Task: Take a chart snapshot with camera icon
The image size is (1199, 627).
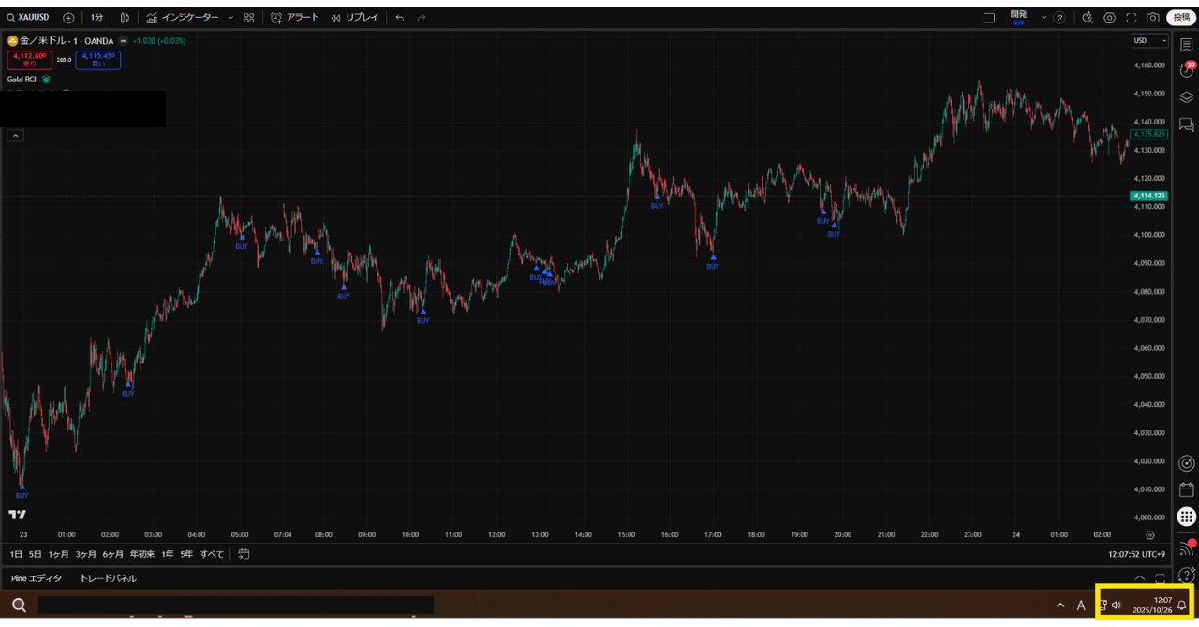Action: pos(1152,18)
